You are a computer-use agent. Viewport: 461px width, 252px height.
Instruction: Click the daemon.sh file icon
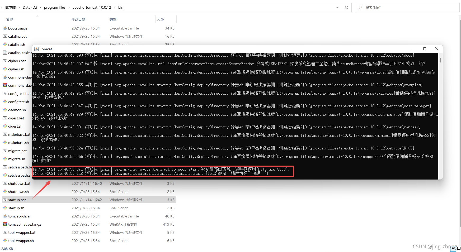pos(5,110)
